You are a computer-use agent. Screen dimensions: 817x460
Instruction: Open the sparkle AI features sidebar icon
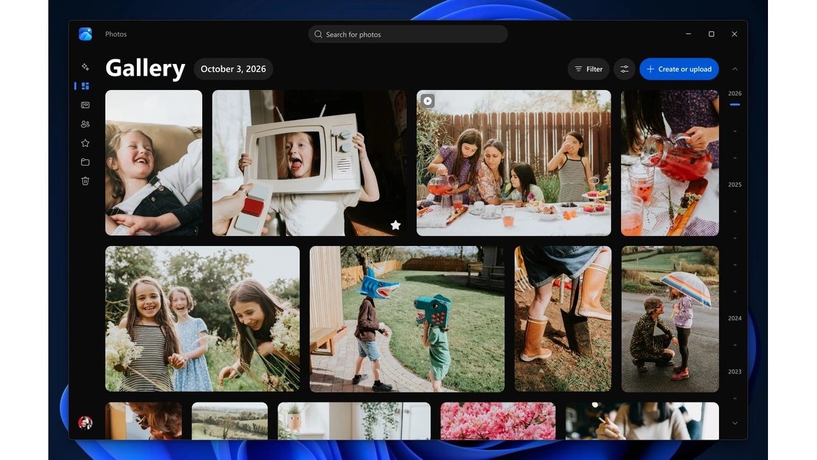tap(85, 67)
